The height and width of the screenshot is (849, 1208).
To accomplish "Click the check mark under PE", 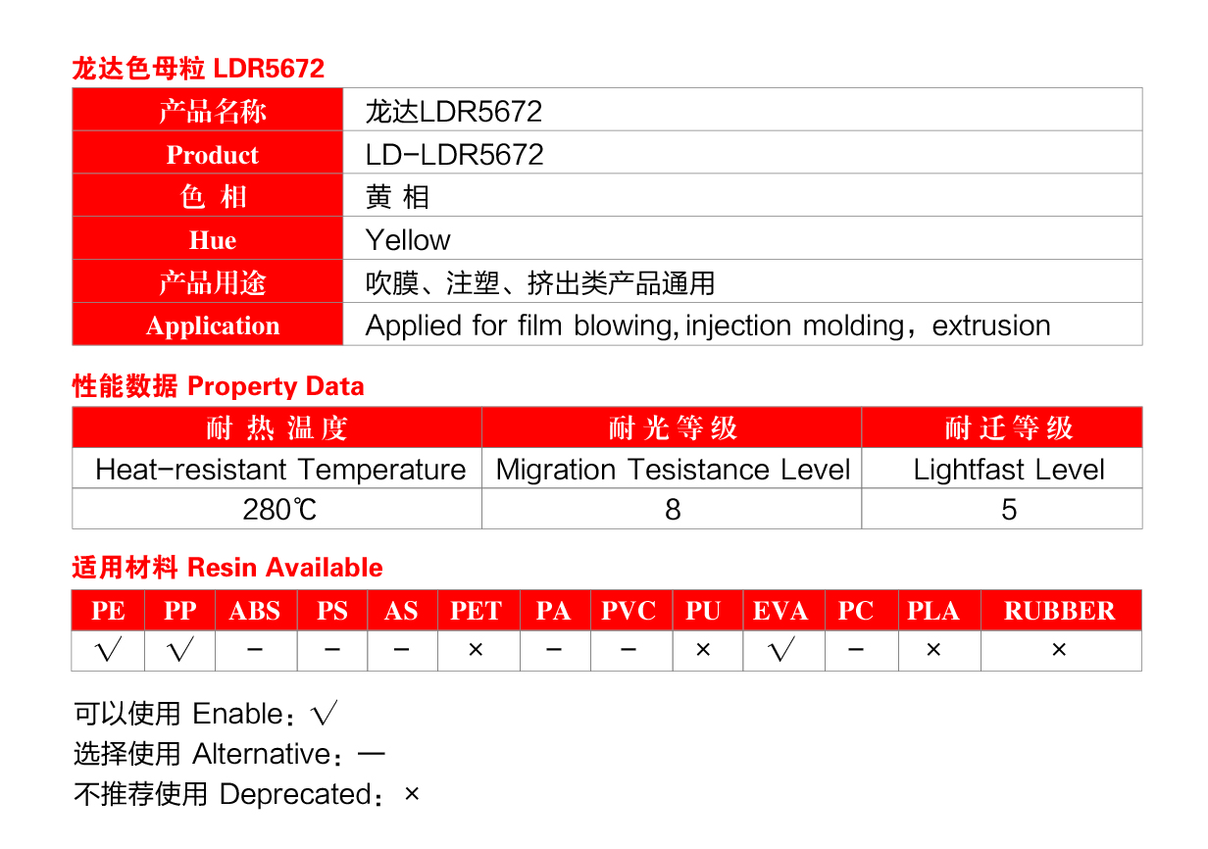I will 108,650.
